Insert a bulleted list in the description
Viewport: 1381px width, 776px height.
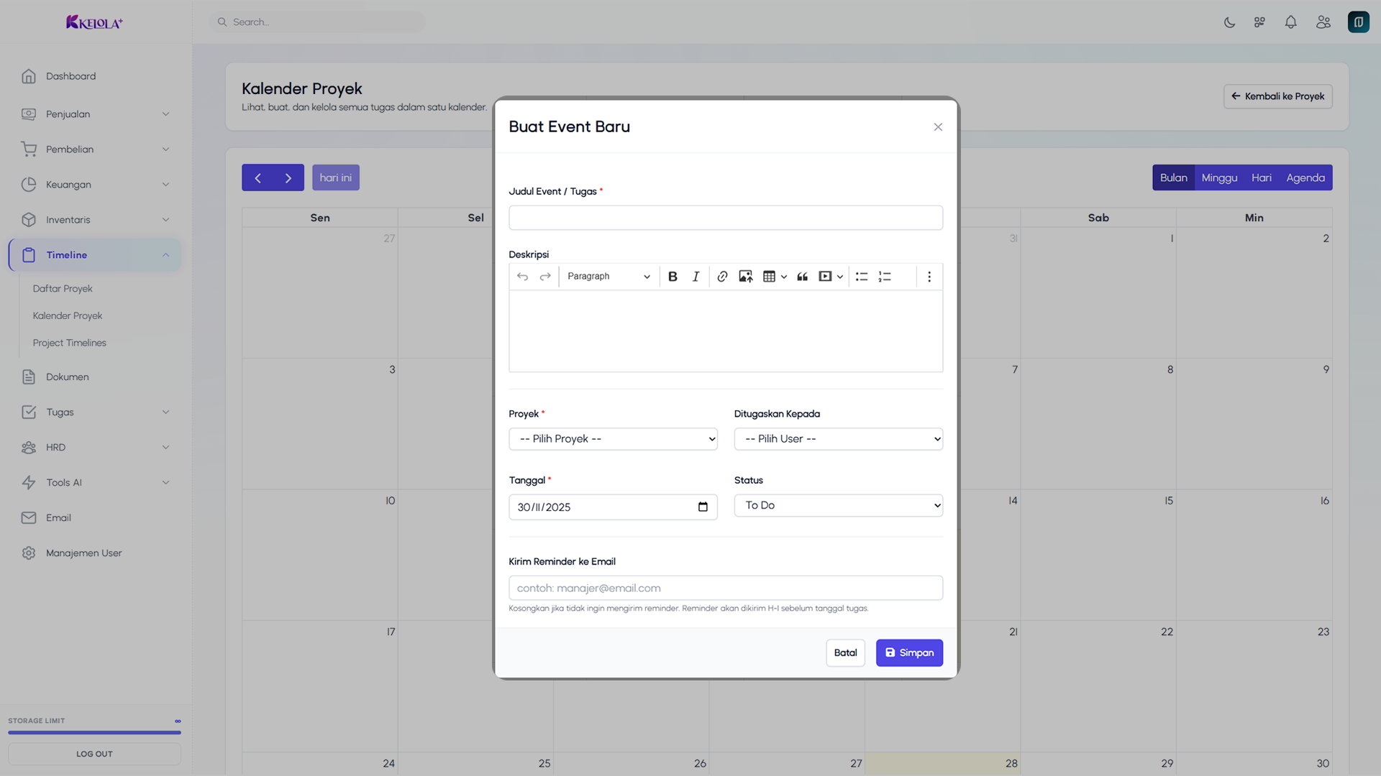[x=861, y=276]
